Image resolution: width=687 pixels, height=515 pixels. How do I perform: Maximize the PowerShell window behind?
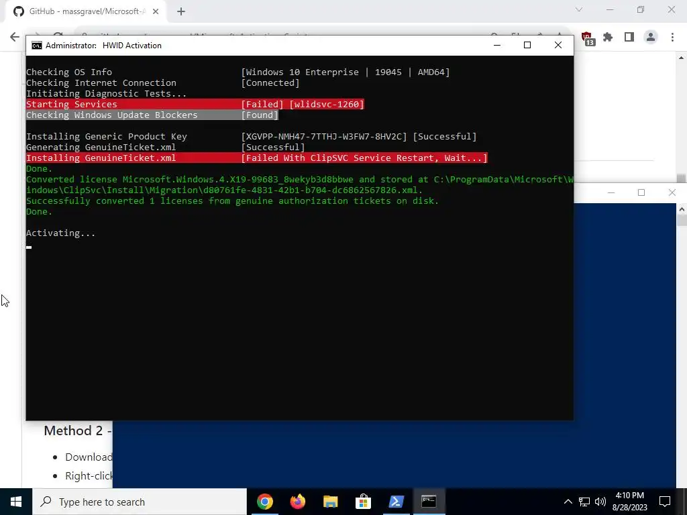click(641, 192)
